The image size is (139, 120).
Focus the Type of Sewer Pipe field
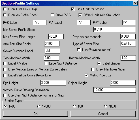coord(128,44)
